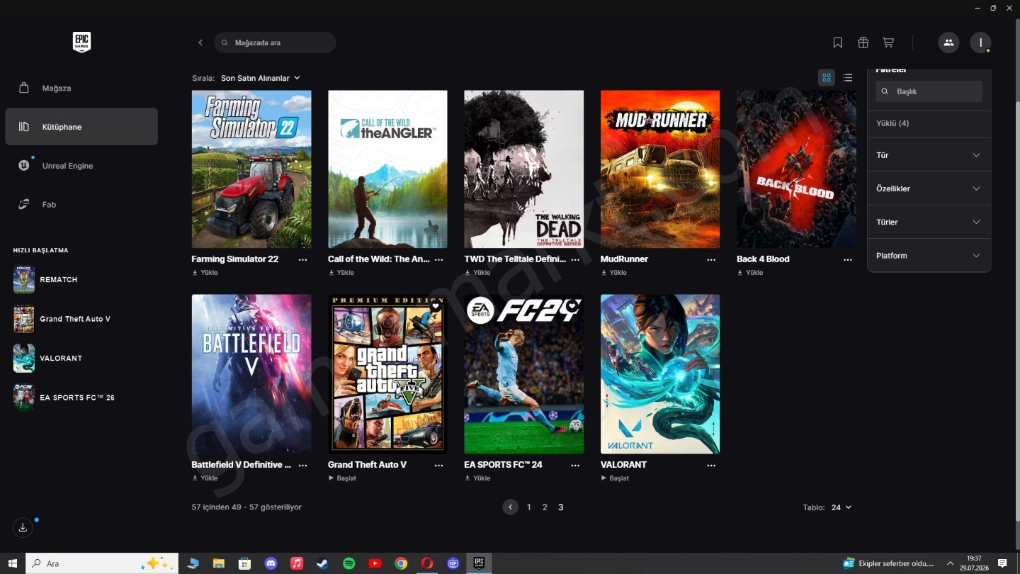The width and height of the screenshot is (1020, 574).
Task: Open the account profile avatar
Action: coord(980,43)
